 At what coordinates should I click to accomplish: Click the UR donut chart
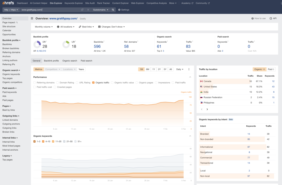pos(66,44)
